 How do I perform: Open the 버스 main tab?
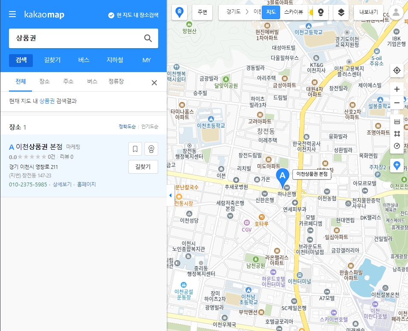(84, 60)
